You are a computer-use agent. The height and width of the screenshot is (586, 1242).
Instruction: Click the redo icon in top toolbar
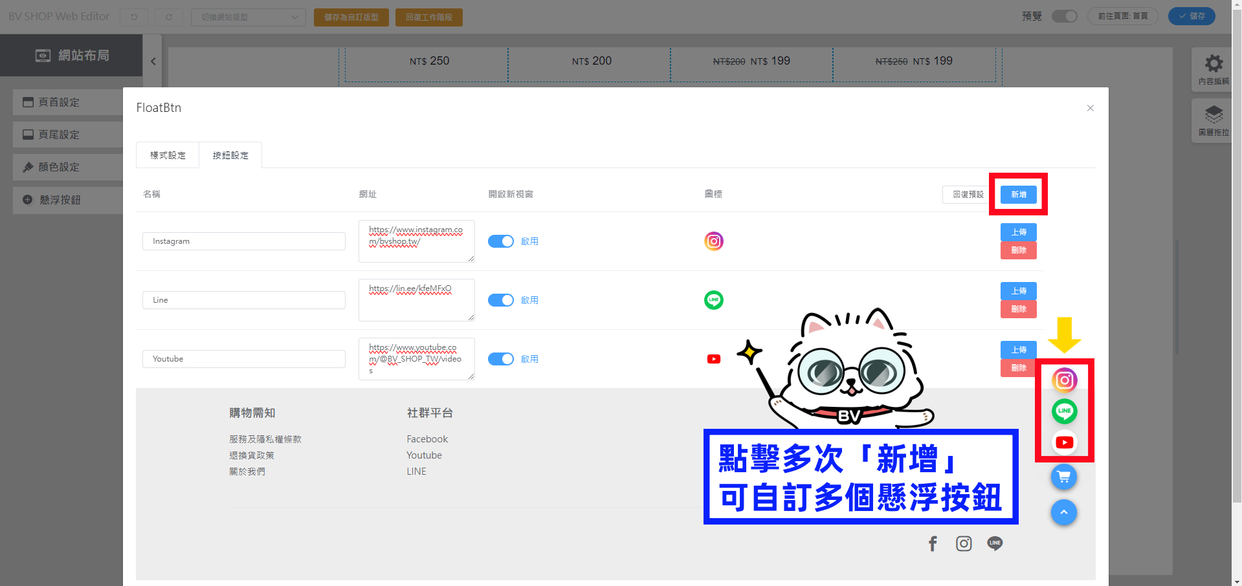[x=169, y=17]
